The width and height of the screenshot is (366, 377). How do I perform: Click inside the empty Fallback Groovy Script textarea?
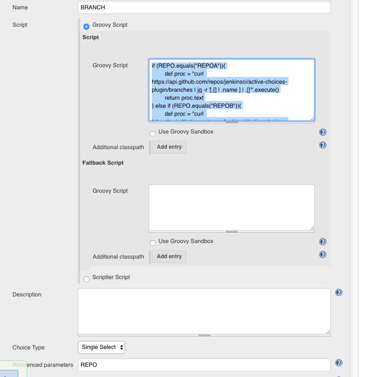[x=232, y=207]
